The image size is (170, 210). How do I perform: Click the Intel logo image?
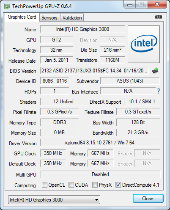(x=144, y=44)
